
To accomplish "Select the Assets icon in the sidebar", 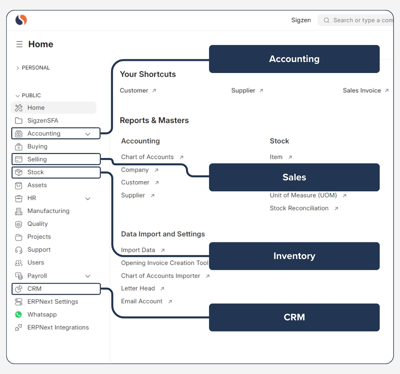I will tap(19, 185).
